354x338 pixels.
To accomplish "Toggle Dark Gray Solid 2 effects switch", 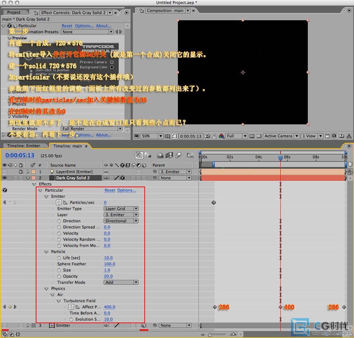I will point(122,178).
